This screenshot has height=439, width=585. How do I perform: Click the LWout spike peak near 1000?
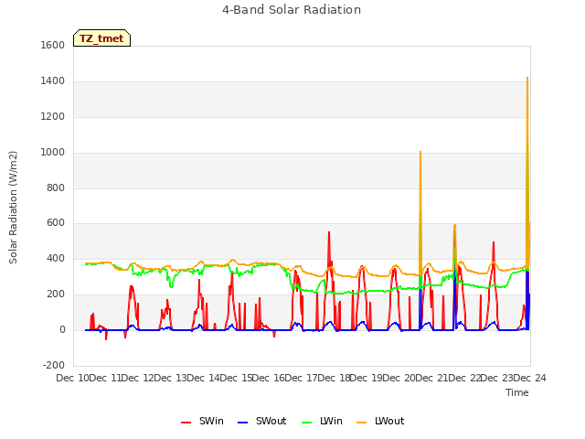(x=420, y=152)
